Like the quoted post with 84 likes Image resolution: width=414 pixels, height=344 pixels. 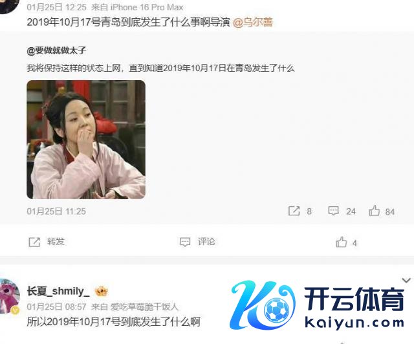tap(374, 211)
